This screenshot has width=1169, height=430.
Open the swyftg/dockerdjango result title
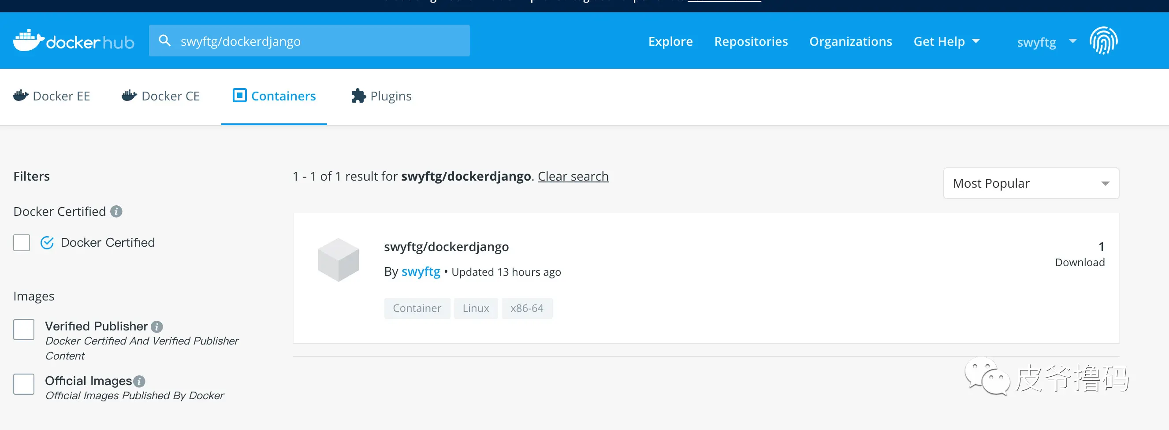446,247
